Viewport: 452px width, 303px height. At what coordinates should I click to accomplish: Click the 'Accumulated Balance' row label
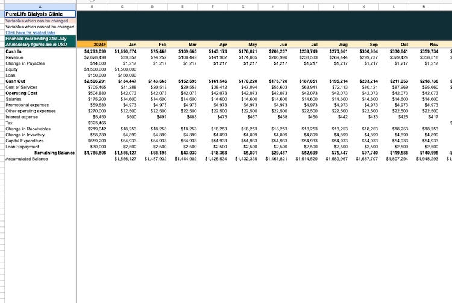click(x=27, y=159)
